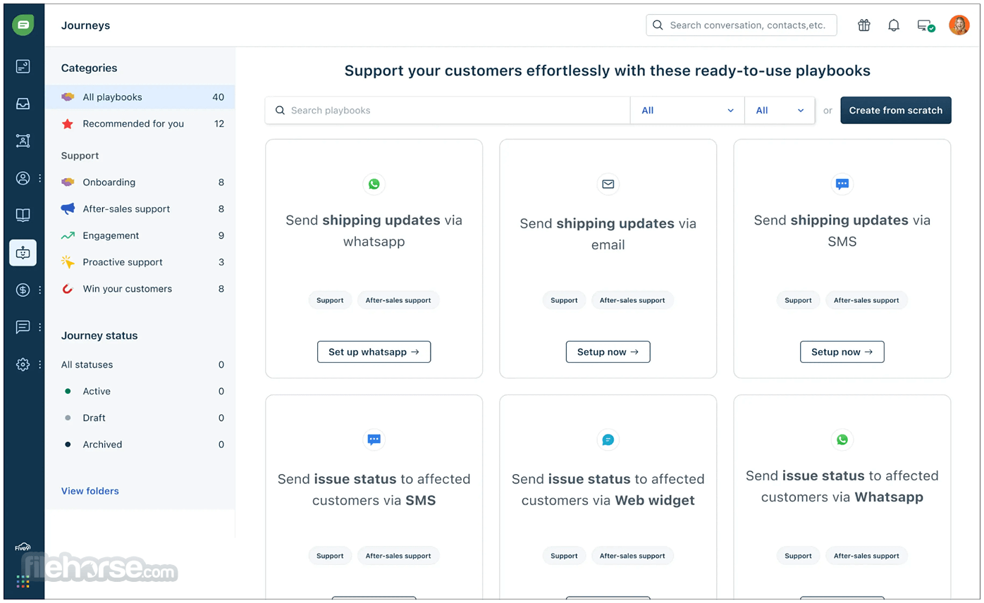
Task: Select Recommended for you category
Action: 140,124
